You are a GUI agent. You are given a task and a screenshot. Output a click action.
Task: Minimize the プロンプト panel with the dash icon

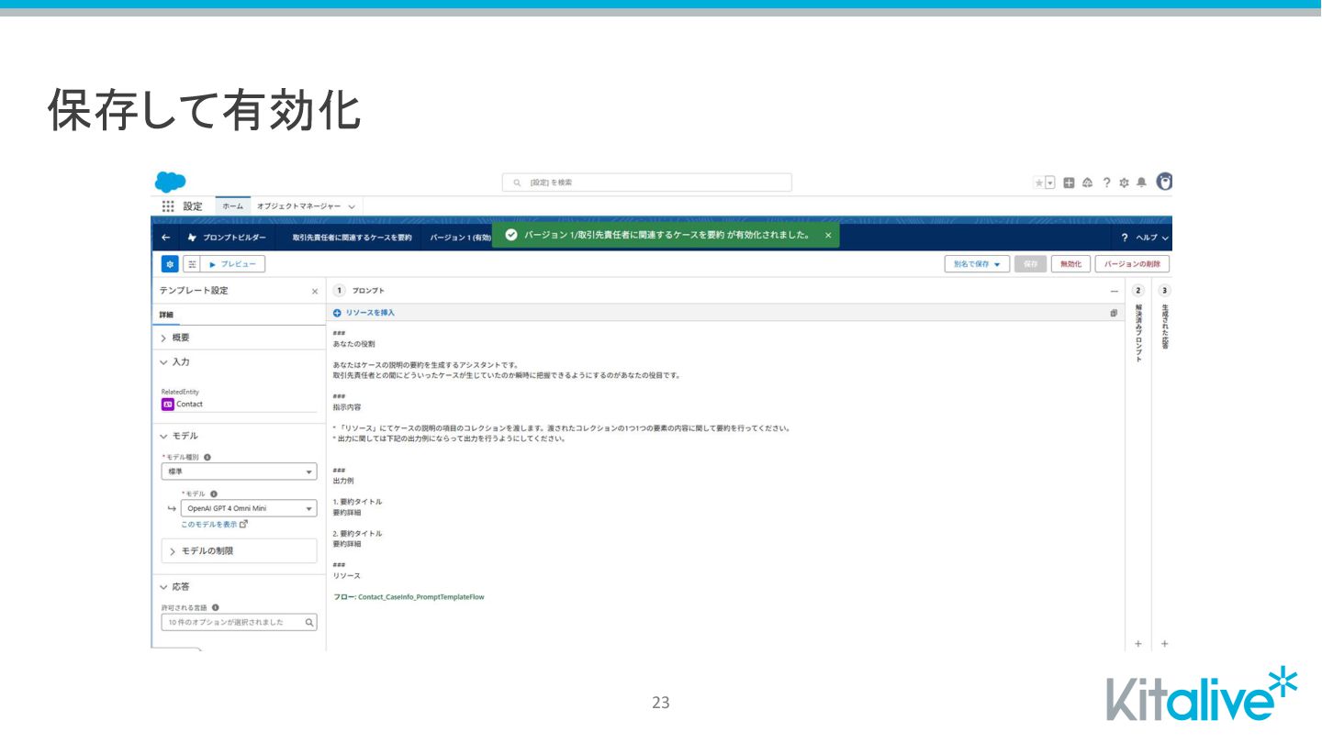pyautogui.click(x=1115, y=291)
